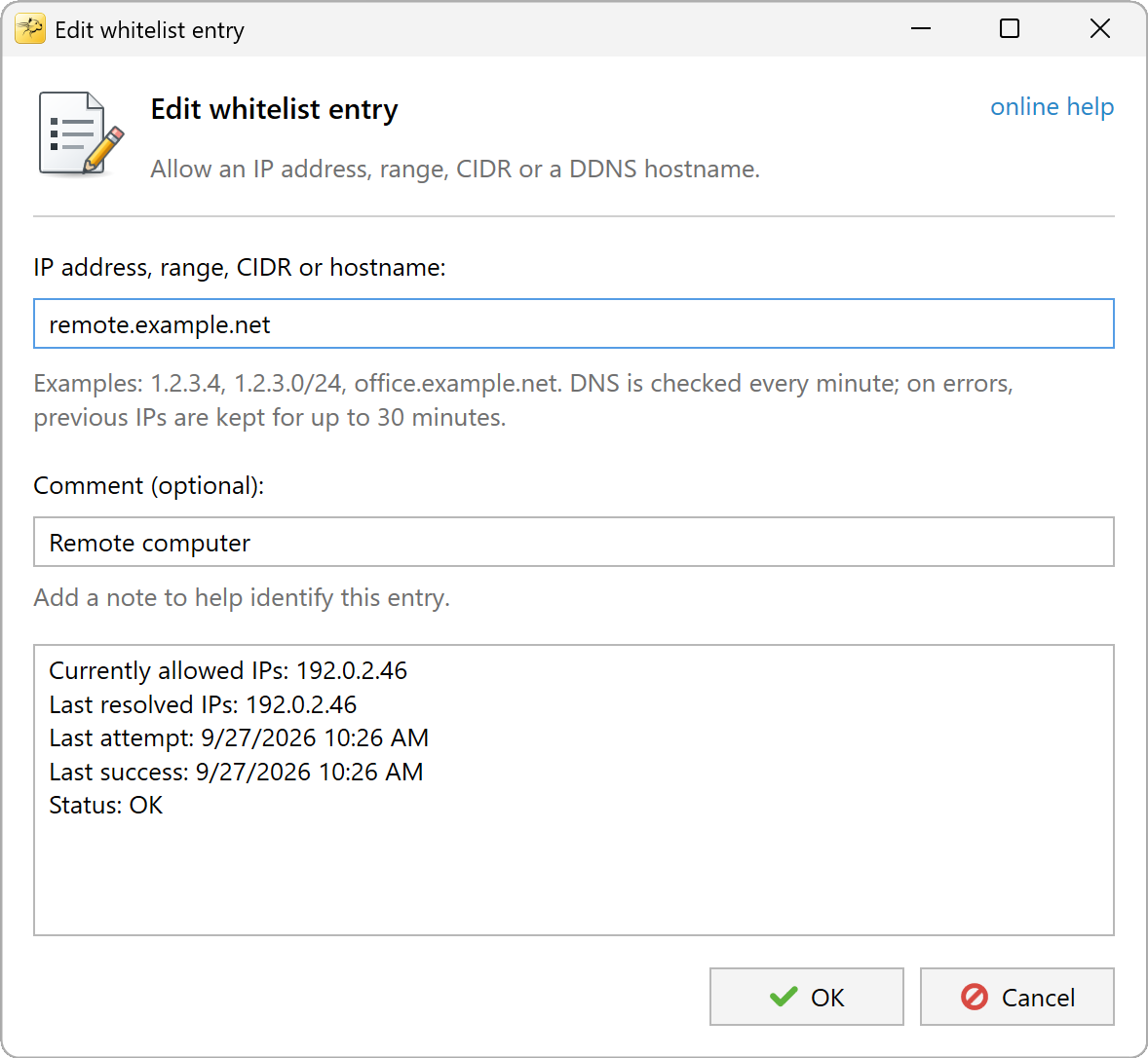
Task: Click the 'Currently allowed IPs: 192.0.2.46' line
Action: [x=228, y=670]
